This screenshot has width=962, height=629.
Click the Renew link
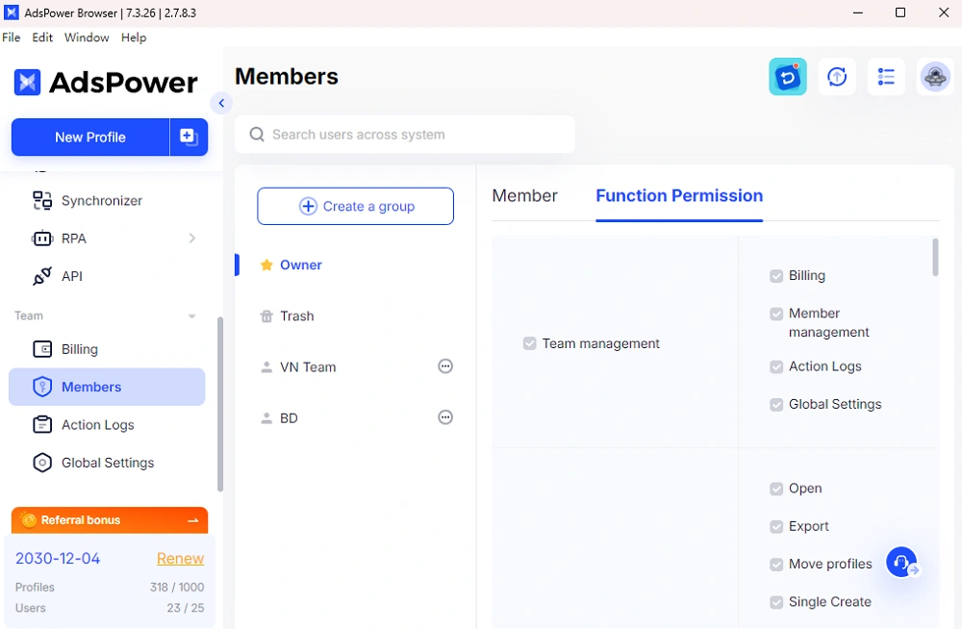point(181,559)
